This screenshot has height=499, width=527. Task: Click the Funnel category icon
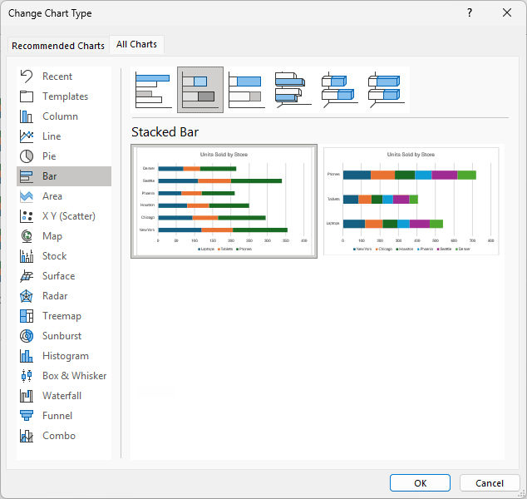coord(27,416)
